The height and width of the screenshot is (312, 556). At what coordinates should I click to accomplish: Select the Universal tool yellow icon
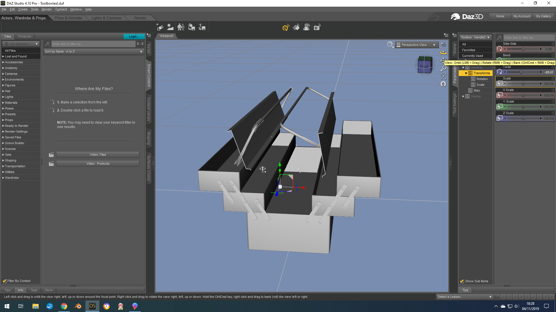click(x=286, y=27)
